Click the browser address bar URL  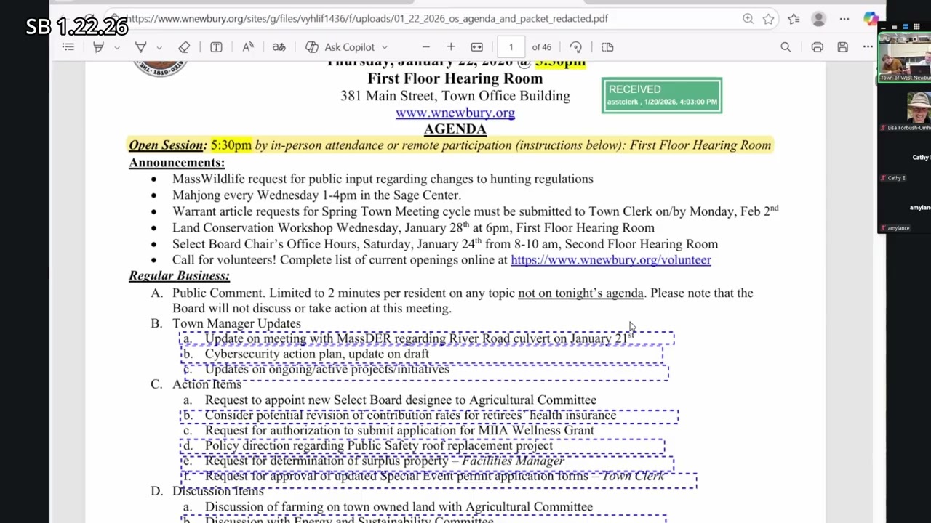pos(367,19)
